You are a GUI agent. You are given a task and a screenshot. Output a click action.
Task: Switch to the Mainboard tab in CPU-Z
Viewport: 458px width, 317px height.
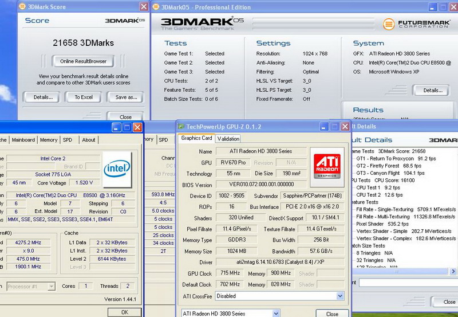(23, 140)
